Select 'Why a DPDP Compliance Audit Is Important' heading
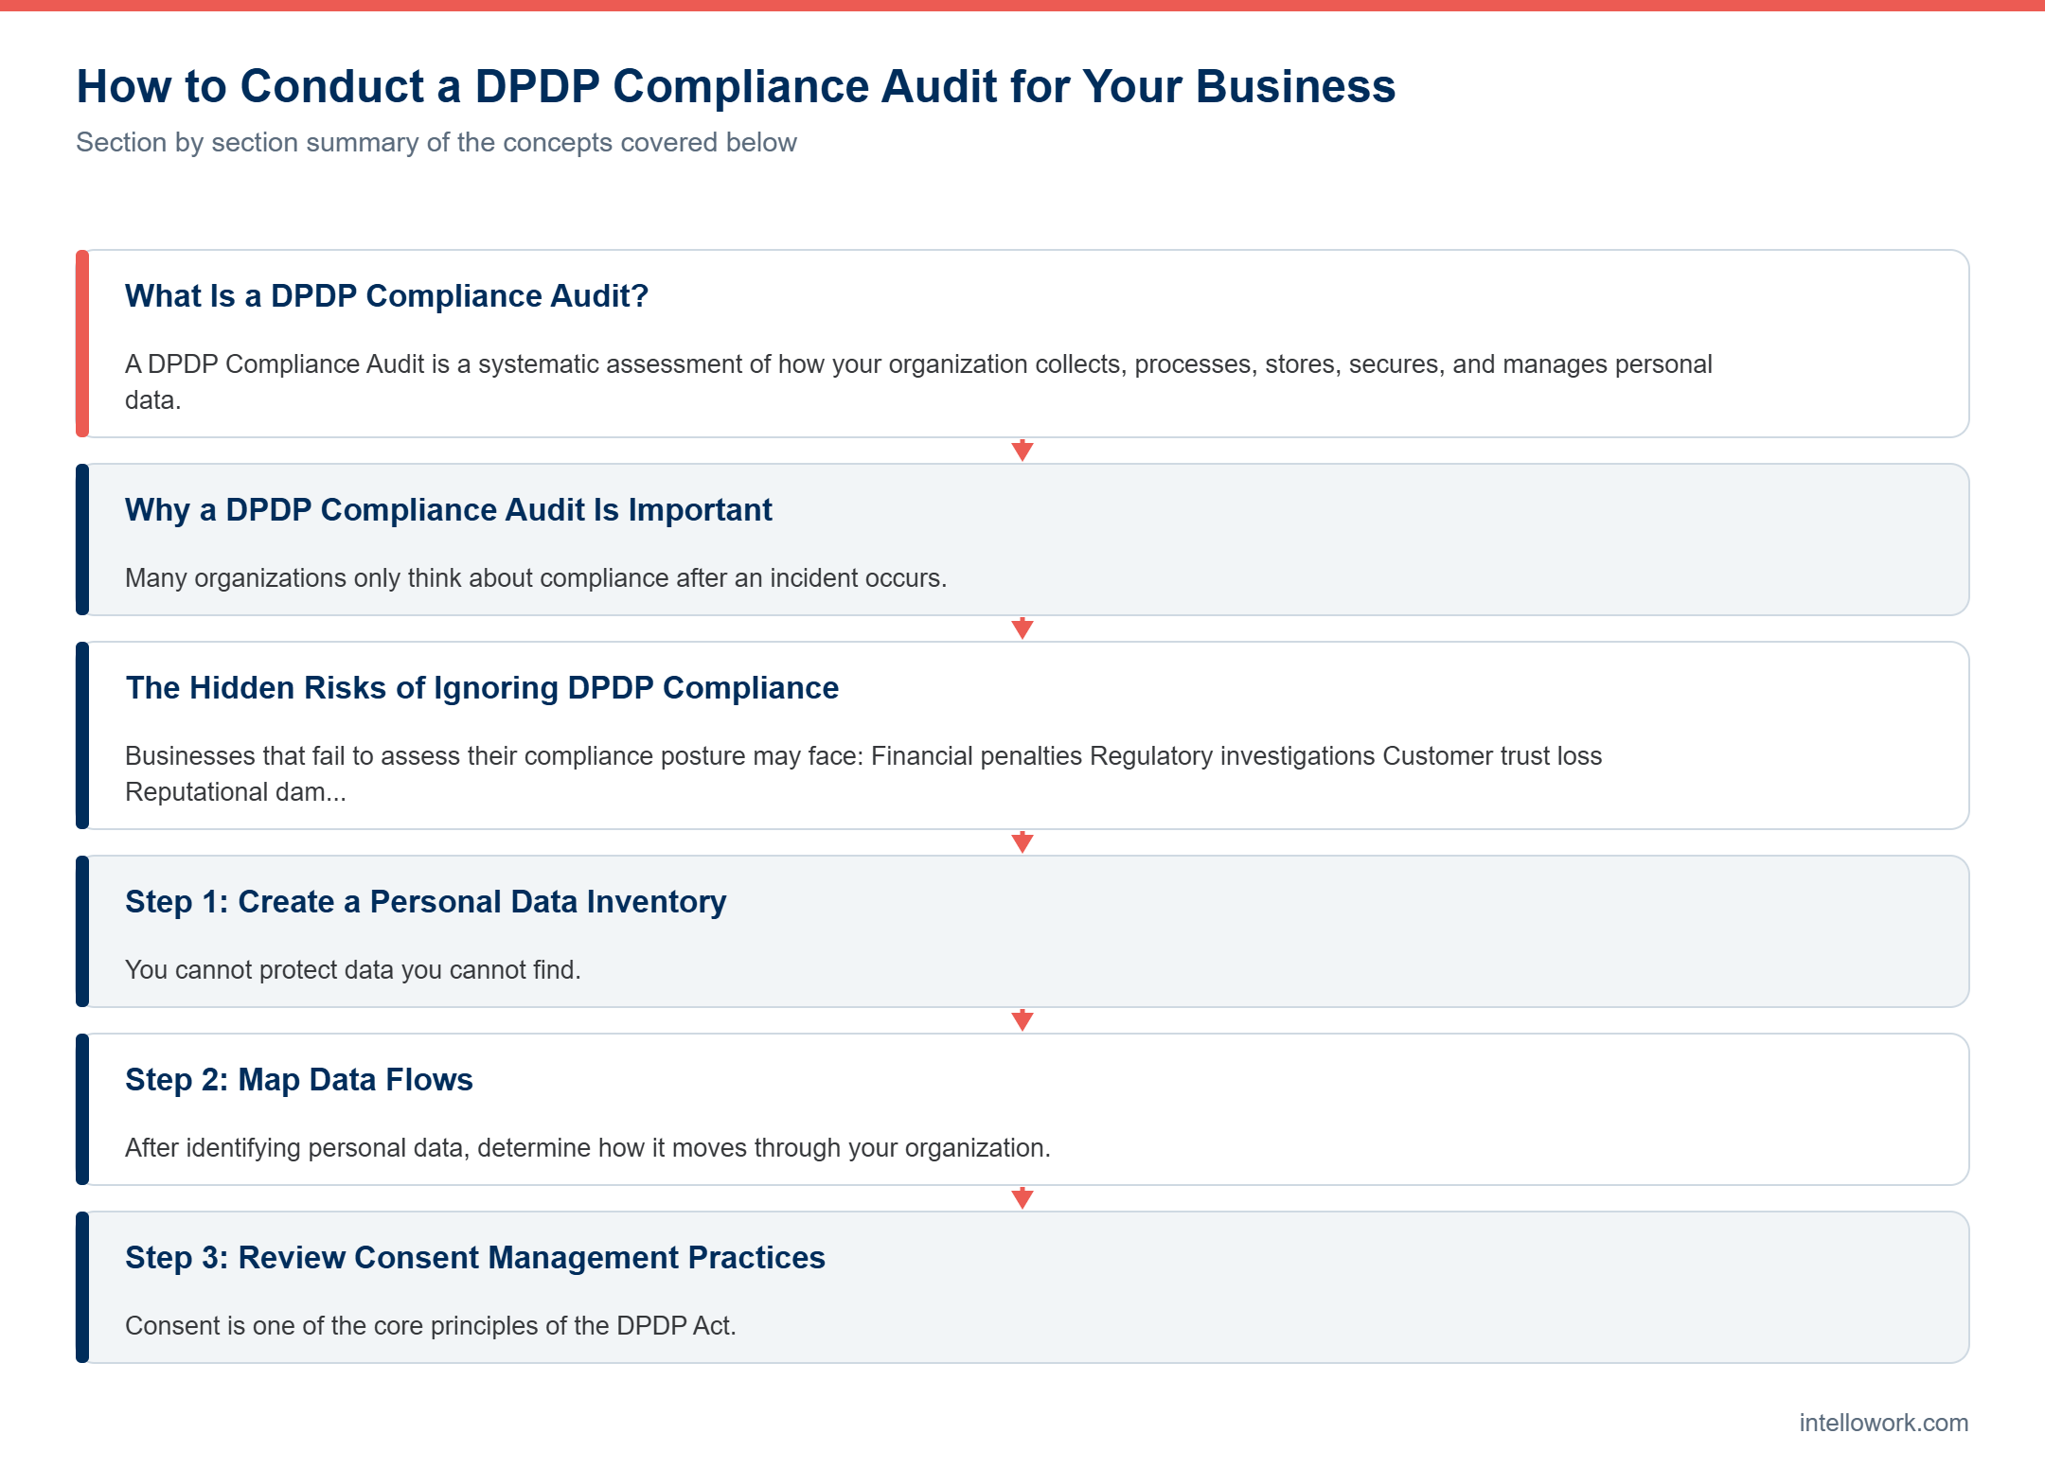 [x=449, y=510]
